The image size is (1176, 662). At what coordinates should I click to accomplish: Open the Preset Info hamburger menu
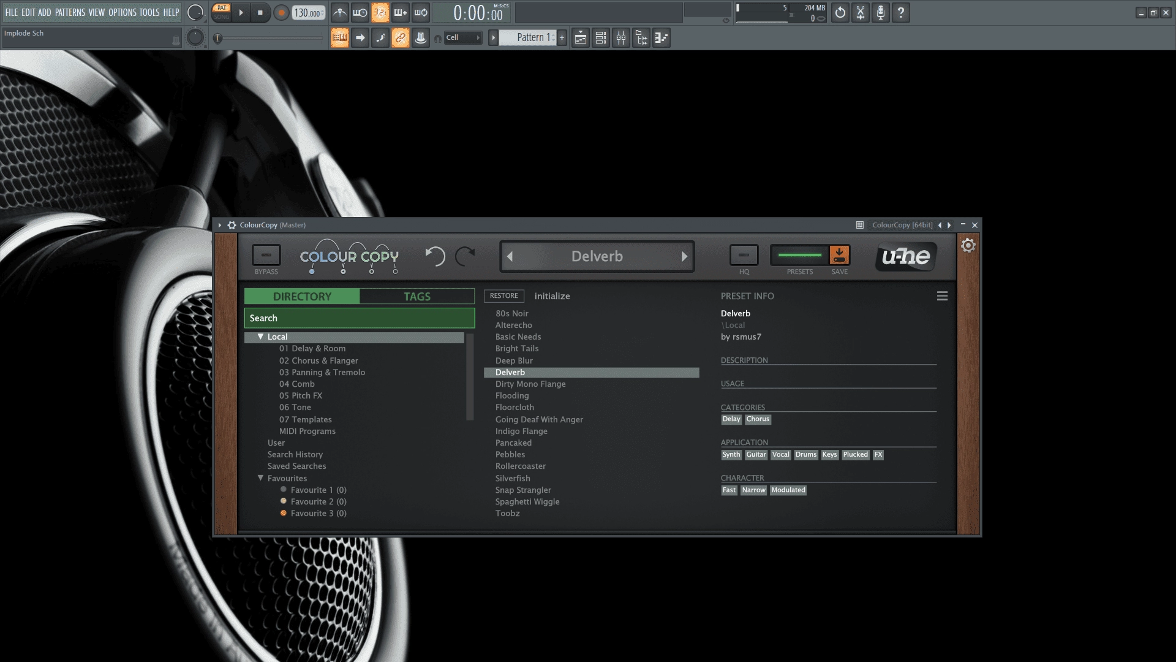click(942, 296)
